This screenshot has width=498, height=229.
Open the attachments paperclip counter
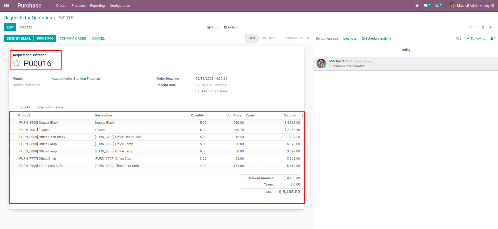pyautogui.click(x=459, y=39)
